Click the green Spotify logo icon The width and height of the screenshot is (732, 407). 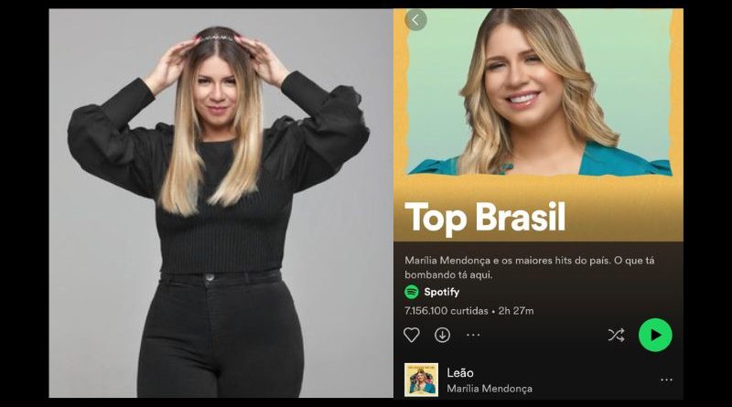[x=411, y=292]
